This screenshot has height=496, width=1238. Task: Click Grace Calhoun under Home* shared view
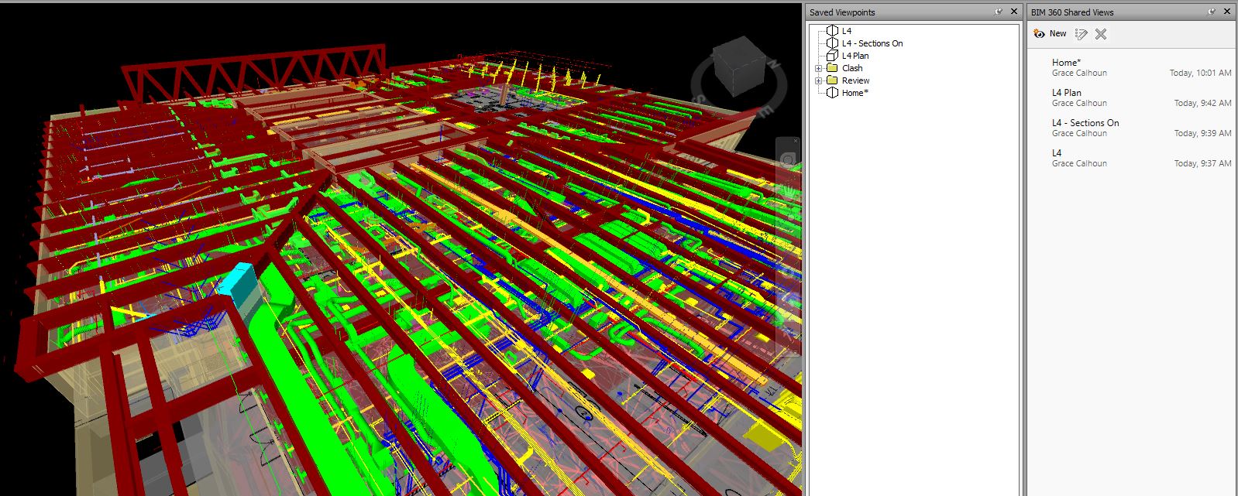click(x=1079, y=74)
